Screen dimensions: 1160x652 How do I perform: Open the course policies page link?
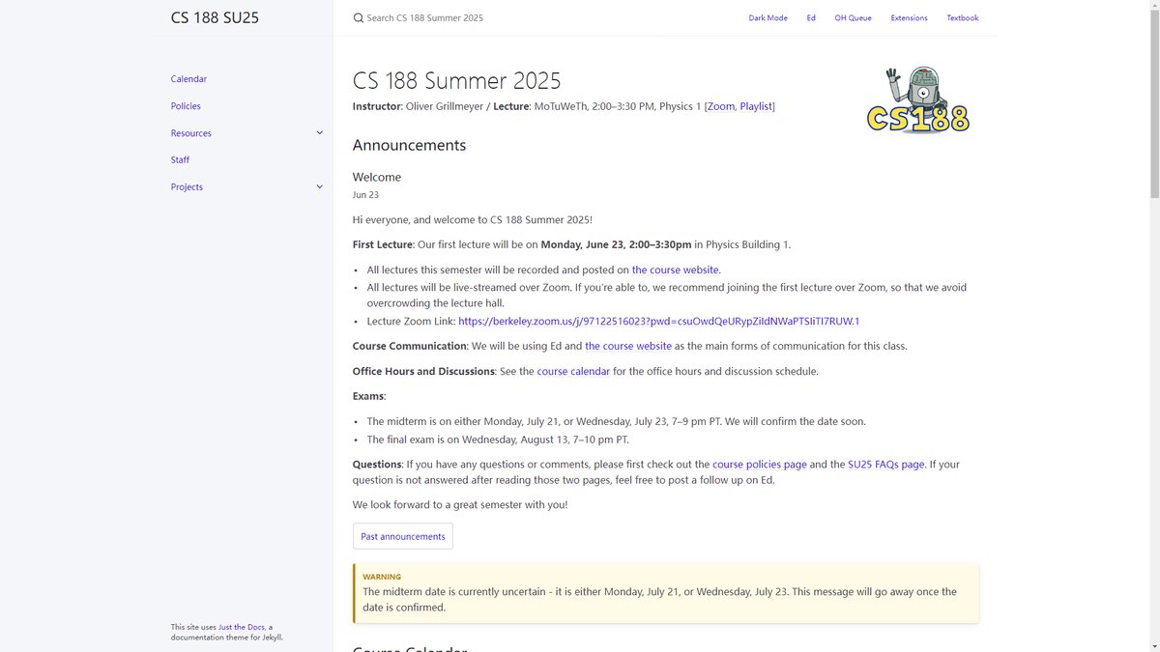pos(760,465)
